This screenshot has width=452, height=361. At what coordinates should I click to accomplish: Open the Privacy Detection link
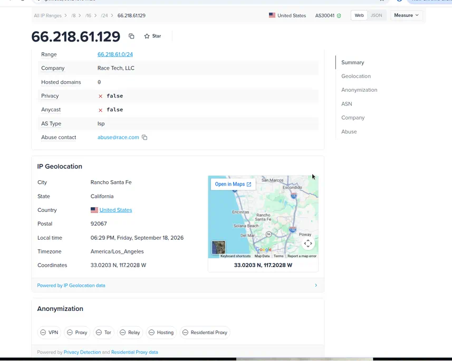pos(82,352)
